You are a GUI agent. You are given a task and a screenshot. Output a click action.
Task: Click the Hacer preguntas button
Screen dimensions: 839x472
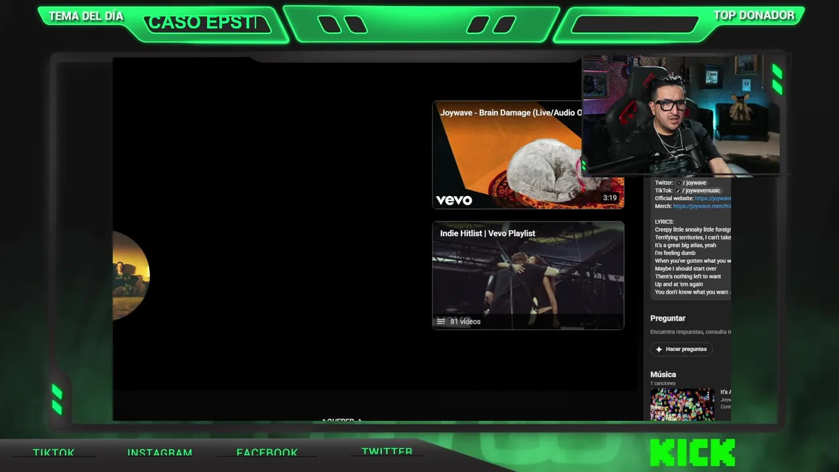tap(681, 349)
